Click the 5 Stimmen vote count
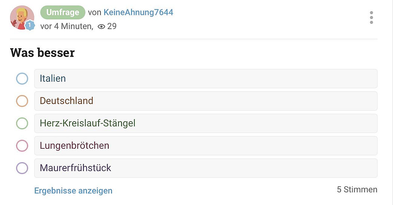 click(x=357, y=190)
